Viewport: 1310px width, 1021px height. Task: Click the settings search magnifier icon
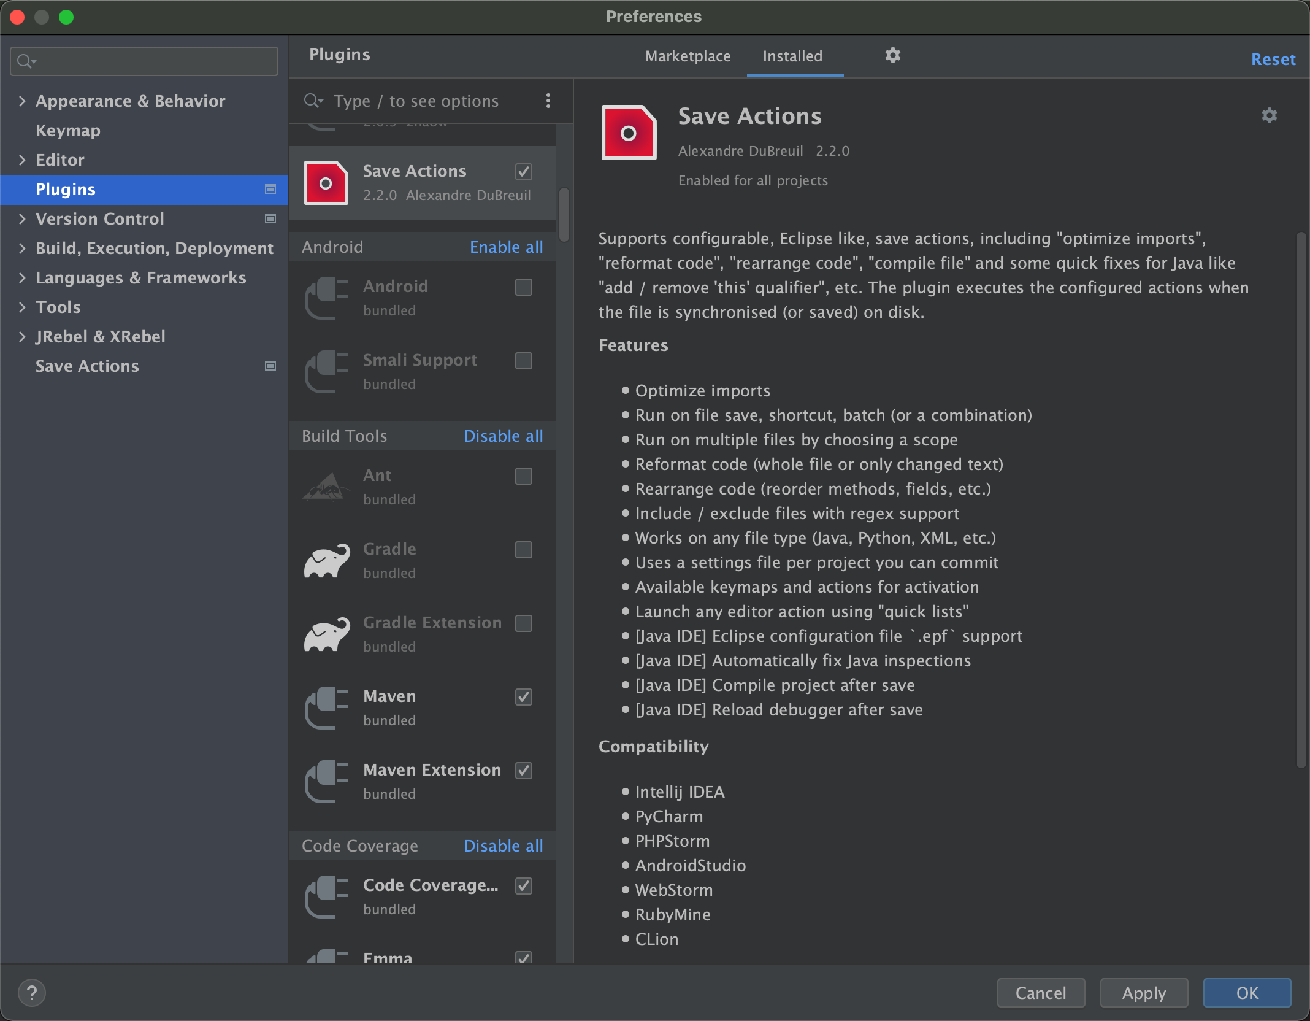click(26, 61)
